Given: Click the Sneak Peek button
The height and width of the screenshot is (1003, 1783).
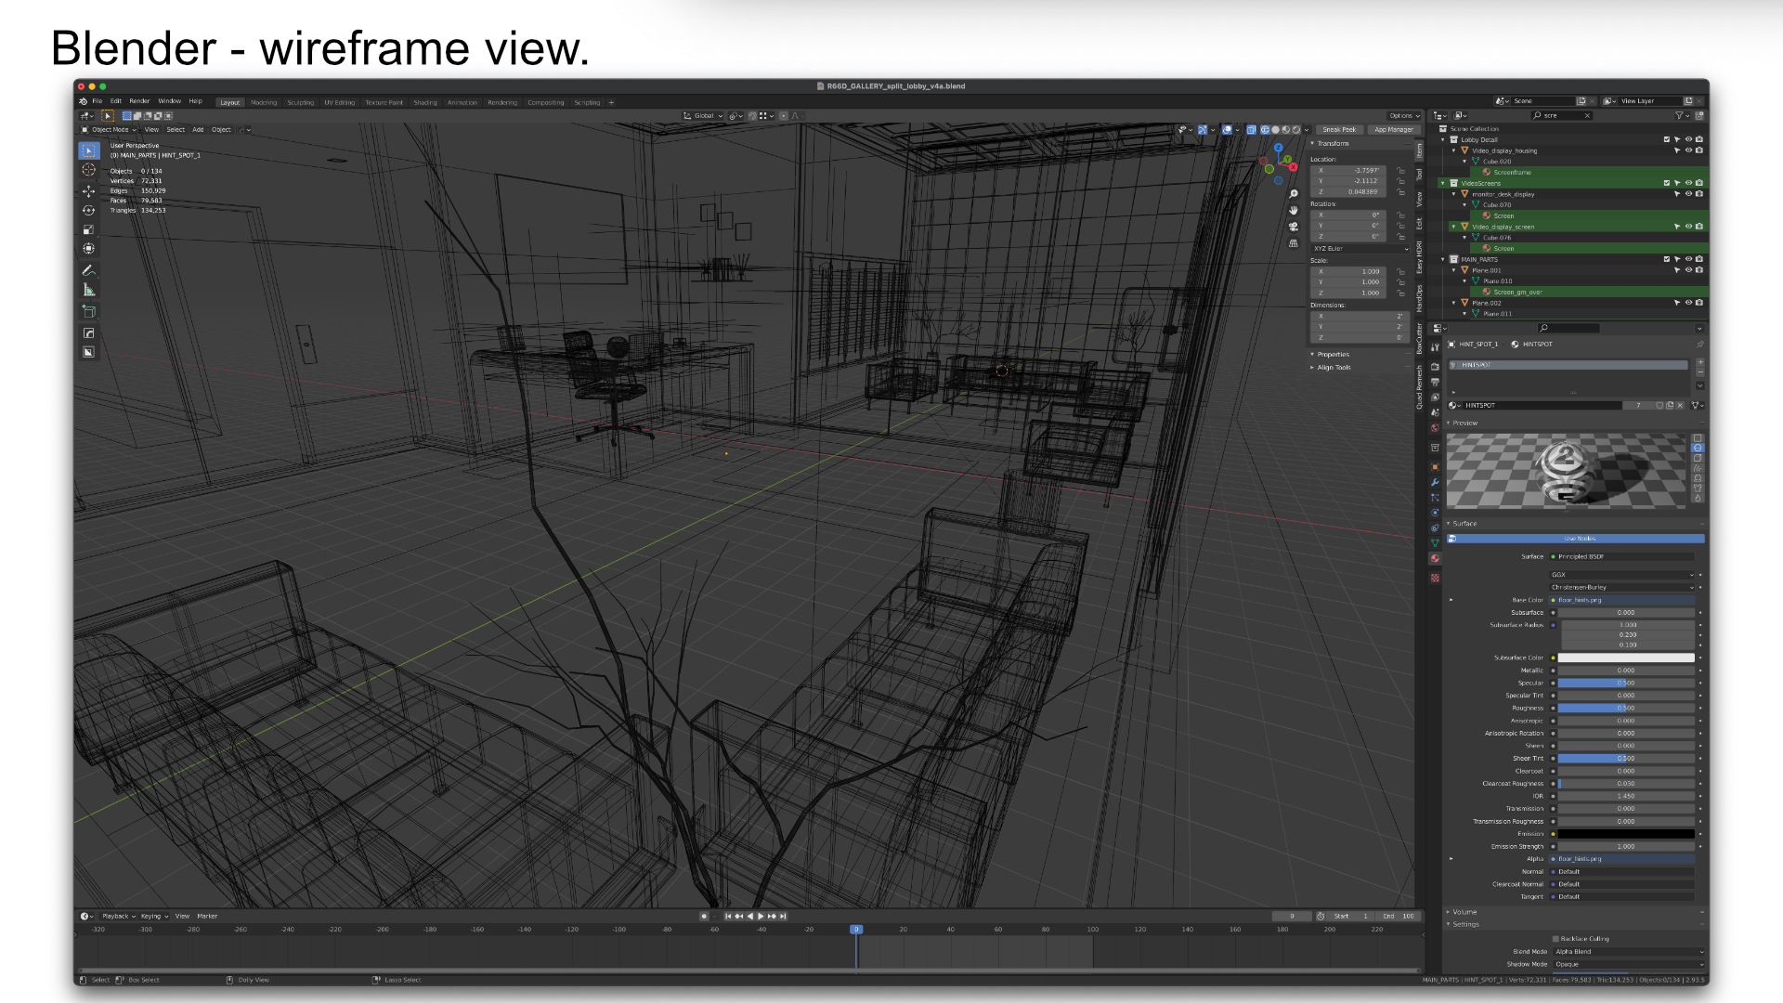Looking at the screenshot, I should (x=1339, y=130).
